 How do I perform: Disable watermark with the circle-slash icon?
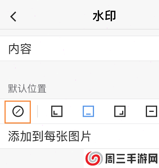[x=18, y=111]
